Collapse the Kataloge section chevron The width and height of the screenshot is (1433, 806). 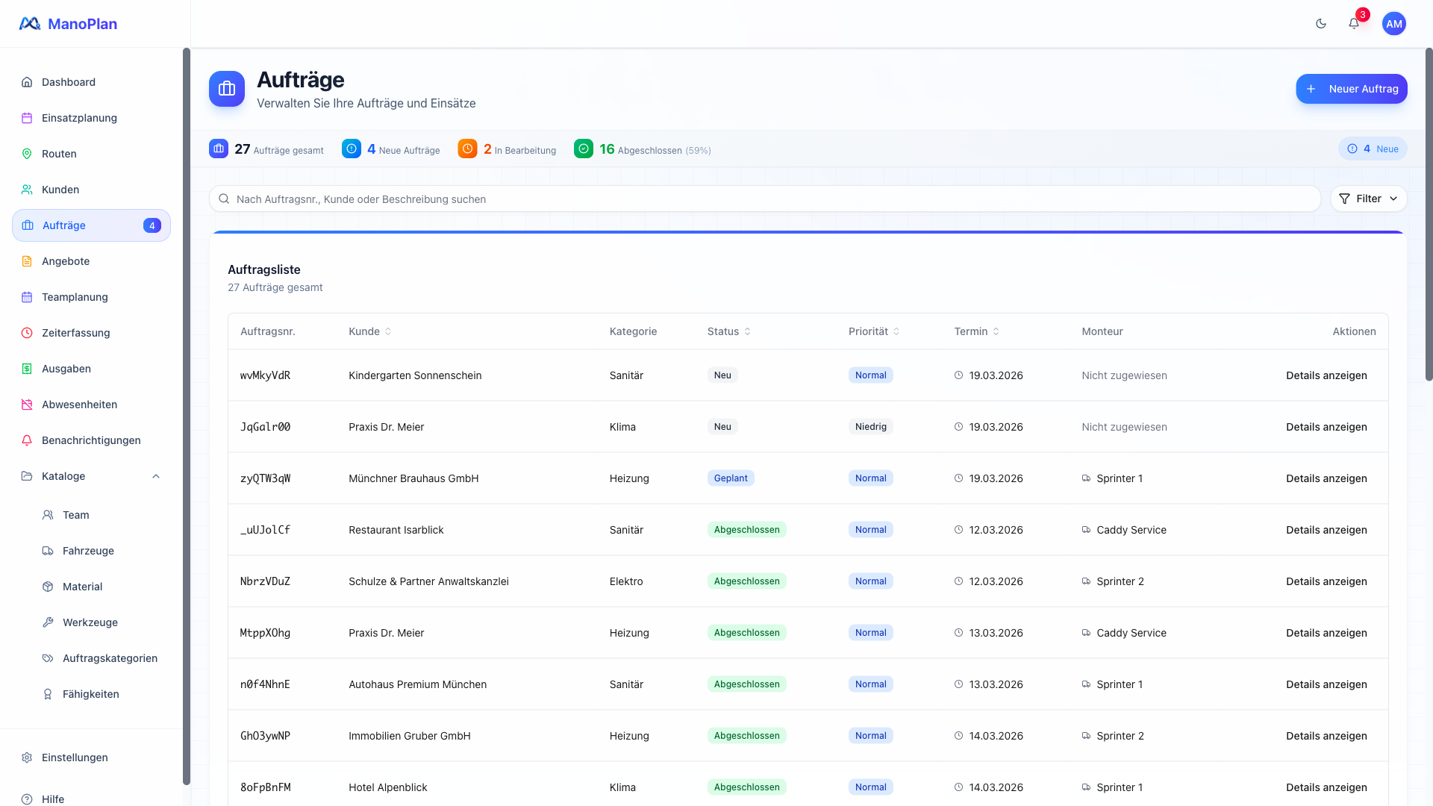tap(156, 476)
